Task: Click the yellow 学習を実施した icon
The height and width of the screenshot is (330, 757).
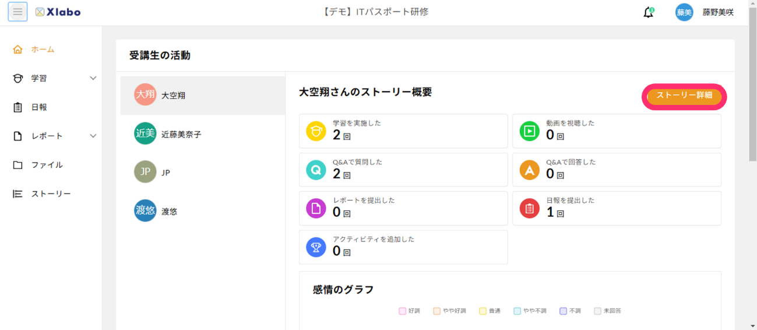Action: pyautogui.click(x=316, y=131)
